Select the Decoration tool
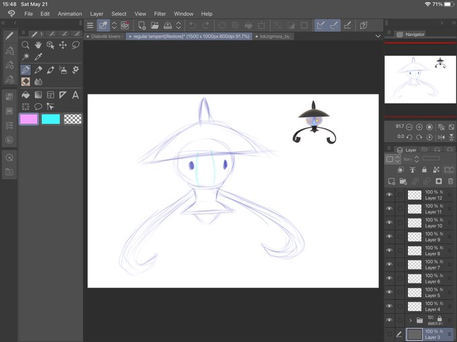Viewport: 457px width, 342px height. 75,70
